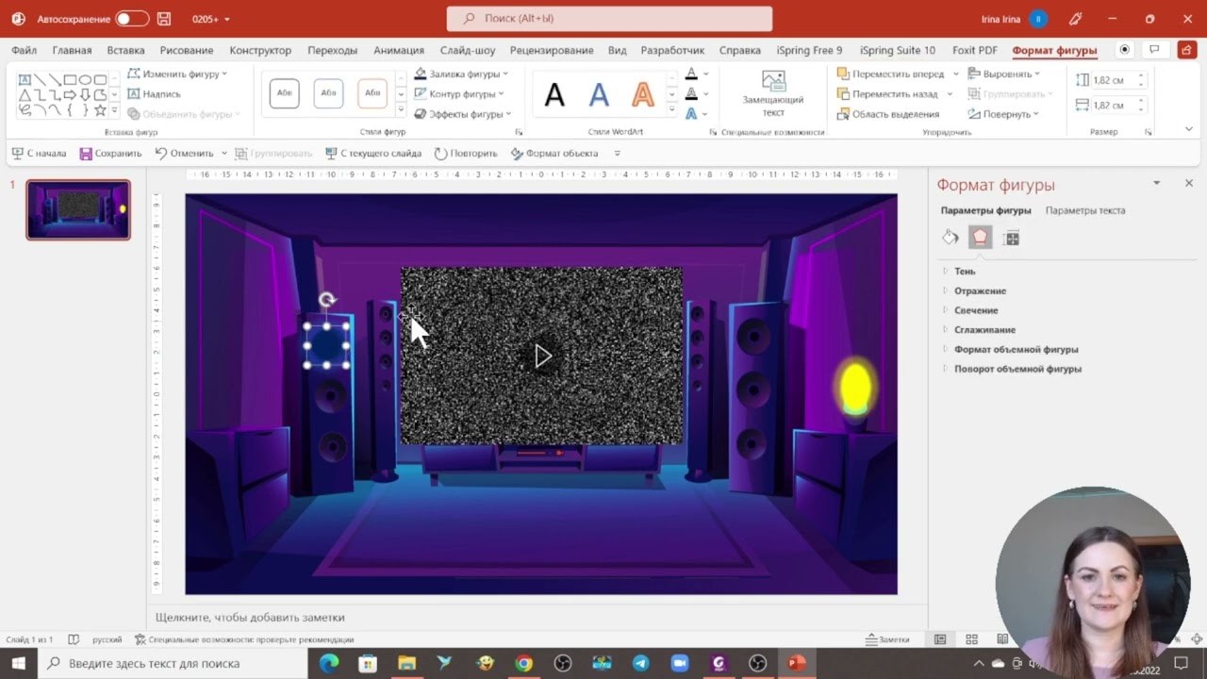Click the Замещающий текст button
This screenshot has width=1207, height=679.
point(773,93)
